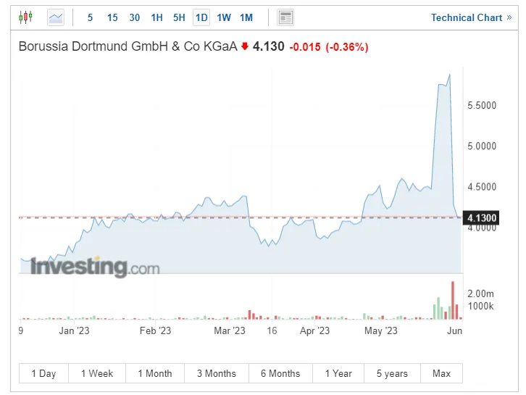The width and height of the screenshot is (526, 395).
Task: Show the Max range
Action: (x=441, y=373)
